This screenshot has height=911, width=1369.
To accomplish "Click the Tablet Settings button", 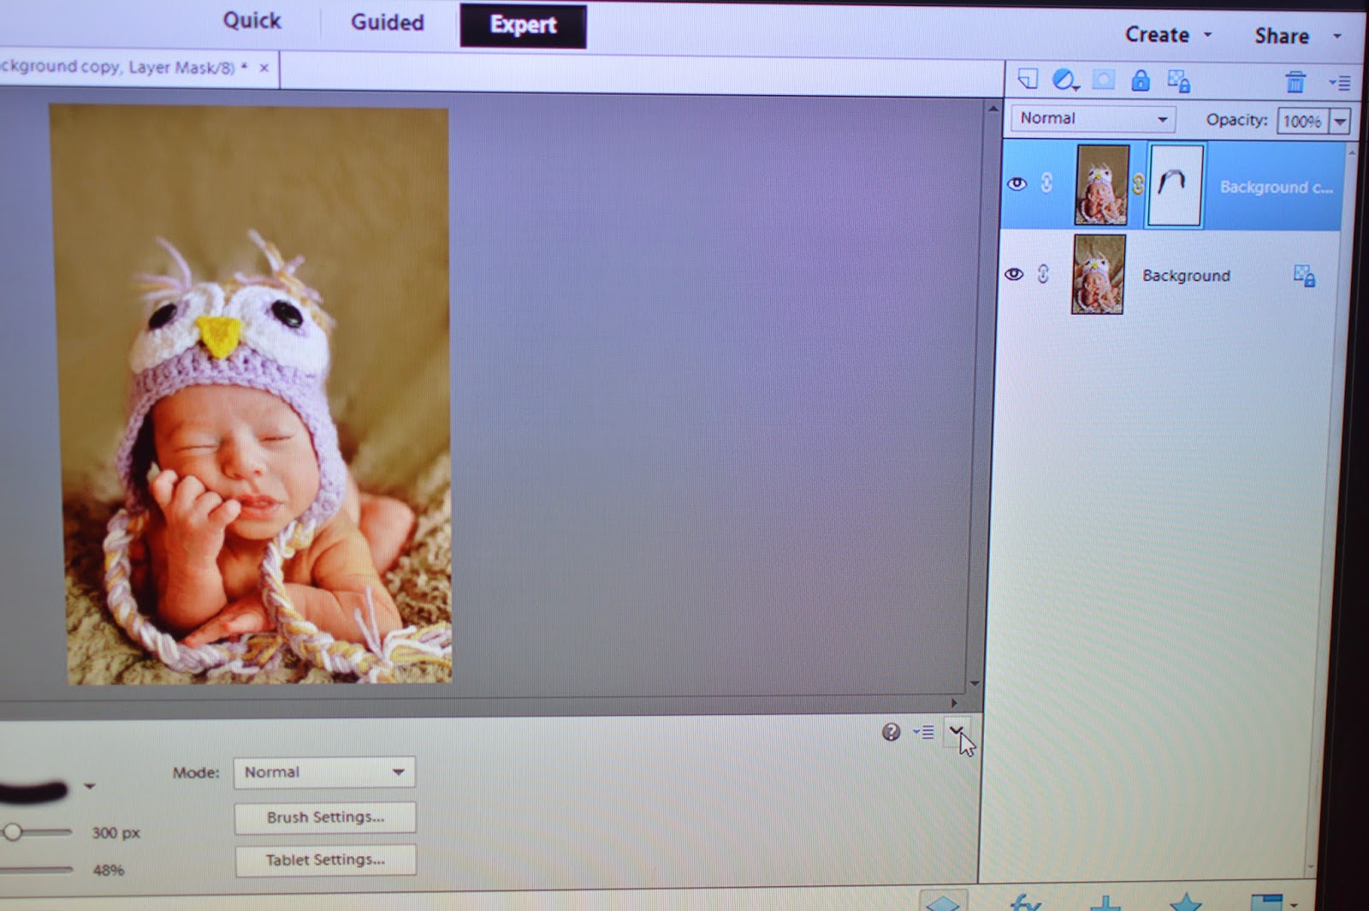I will (x=325, y=860).
